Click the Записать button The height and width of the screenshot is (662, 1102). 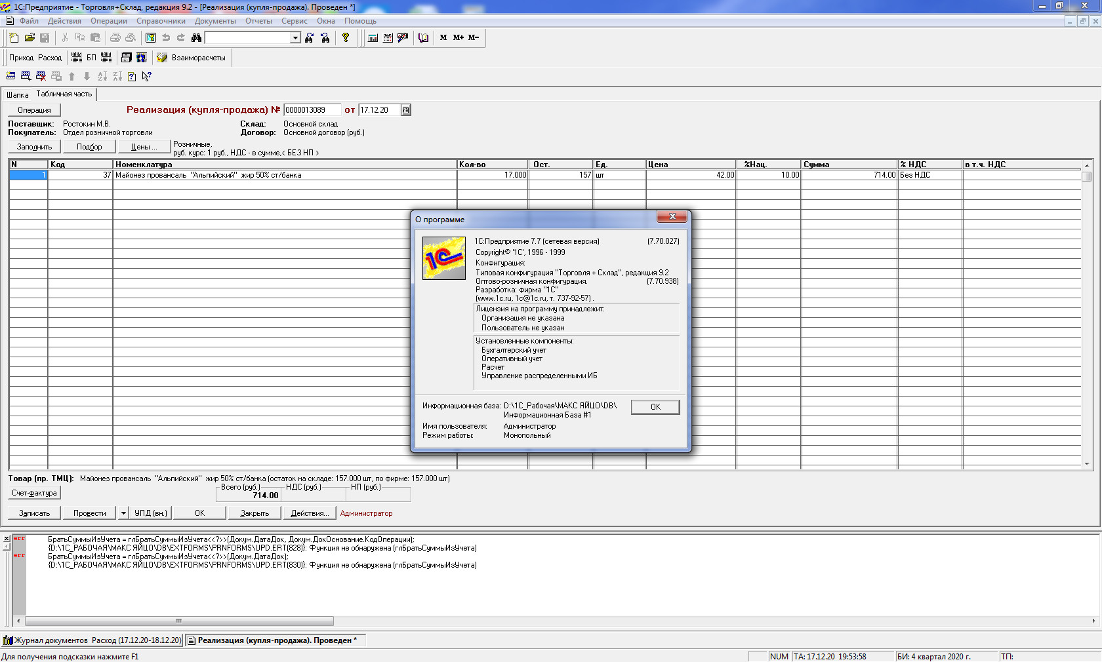(x=34, y=513)
